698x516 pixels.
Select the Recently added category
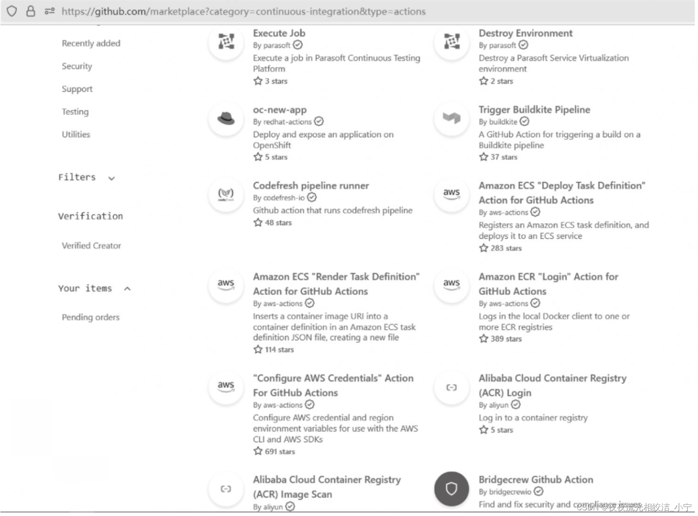pyautogui.click(x=91, y=43)
